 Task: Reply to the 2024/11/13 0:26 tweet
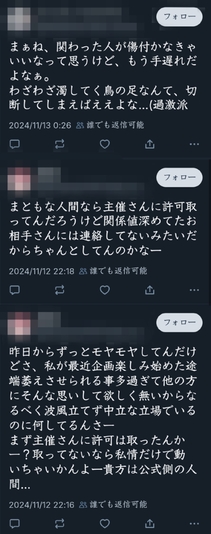[14, 144]
